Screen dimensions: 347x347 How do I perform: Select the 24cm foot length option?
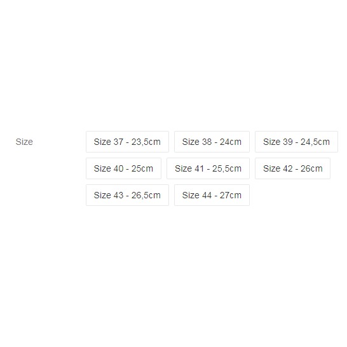pos(212,142)
